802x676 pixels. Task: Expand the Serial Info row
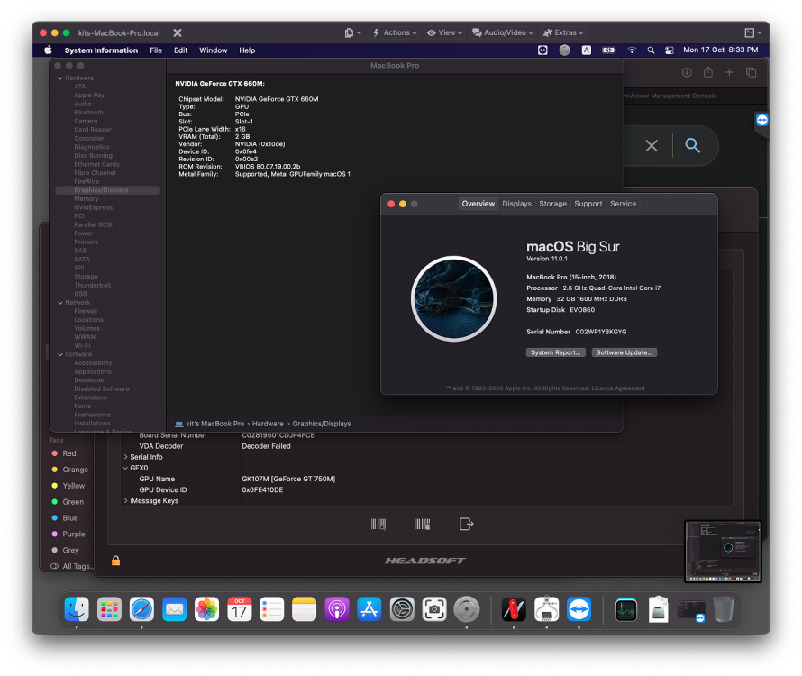coord(126,457)
